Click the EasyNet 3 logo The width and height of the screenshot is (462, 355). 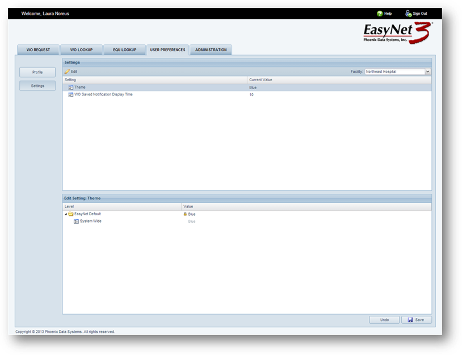[397, 33]
